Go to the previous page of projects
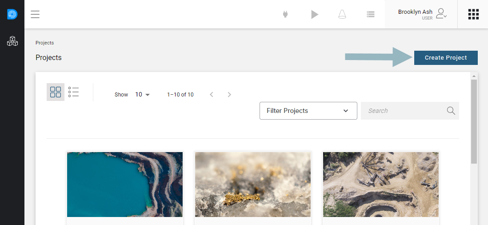 pyautogui.click(x=212, y=95)
